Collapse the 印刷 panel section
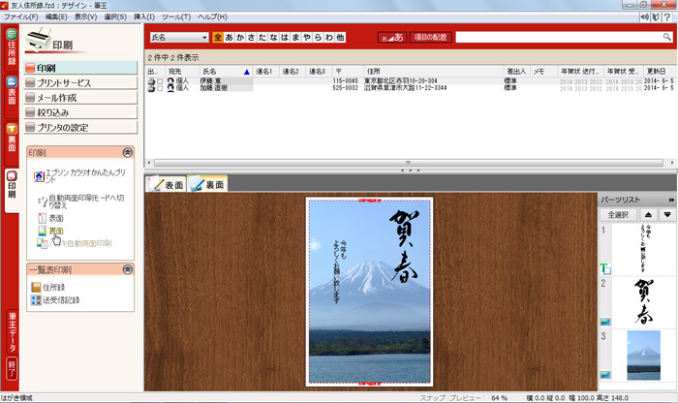Screen dimensions: 678x403 click(x=127, y=153)
